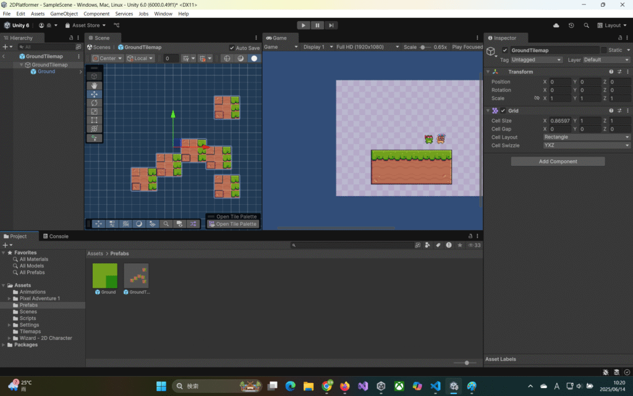Open the Undo History icon
Viewport: 633px width, 396px height.
(x=571, y=25)
